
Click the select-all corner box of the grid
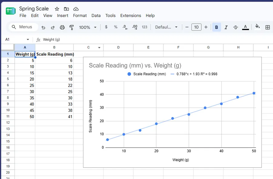pyautogui.click(x=8, y=47)
